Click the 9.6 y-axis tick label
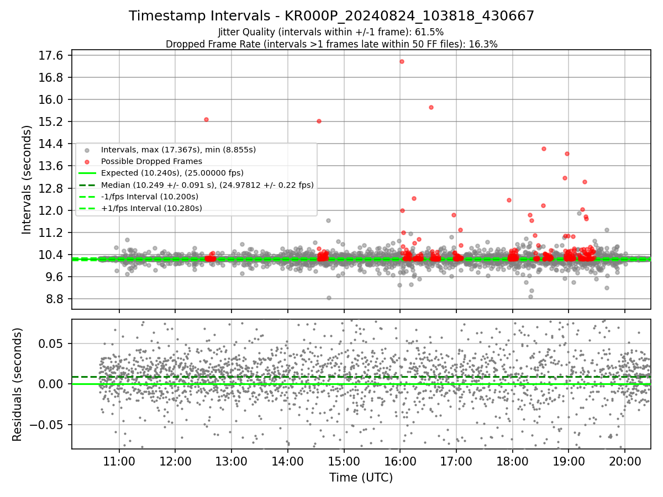The width and height of the screenshot is (663, 497). click(x=55, y=277)
